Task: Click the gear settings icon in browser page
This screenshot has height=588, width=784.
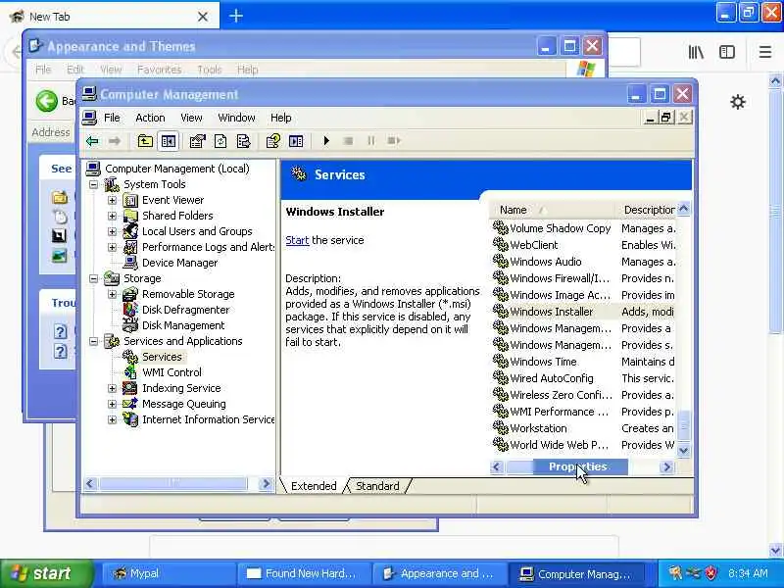Action: (x=738, y=103)
